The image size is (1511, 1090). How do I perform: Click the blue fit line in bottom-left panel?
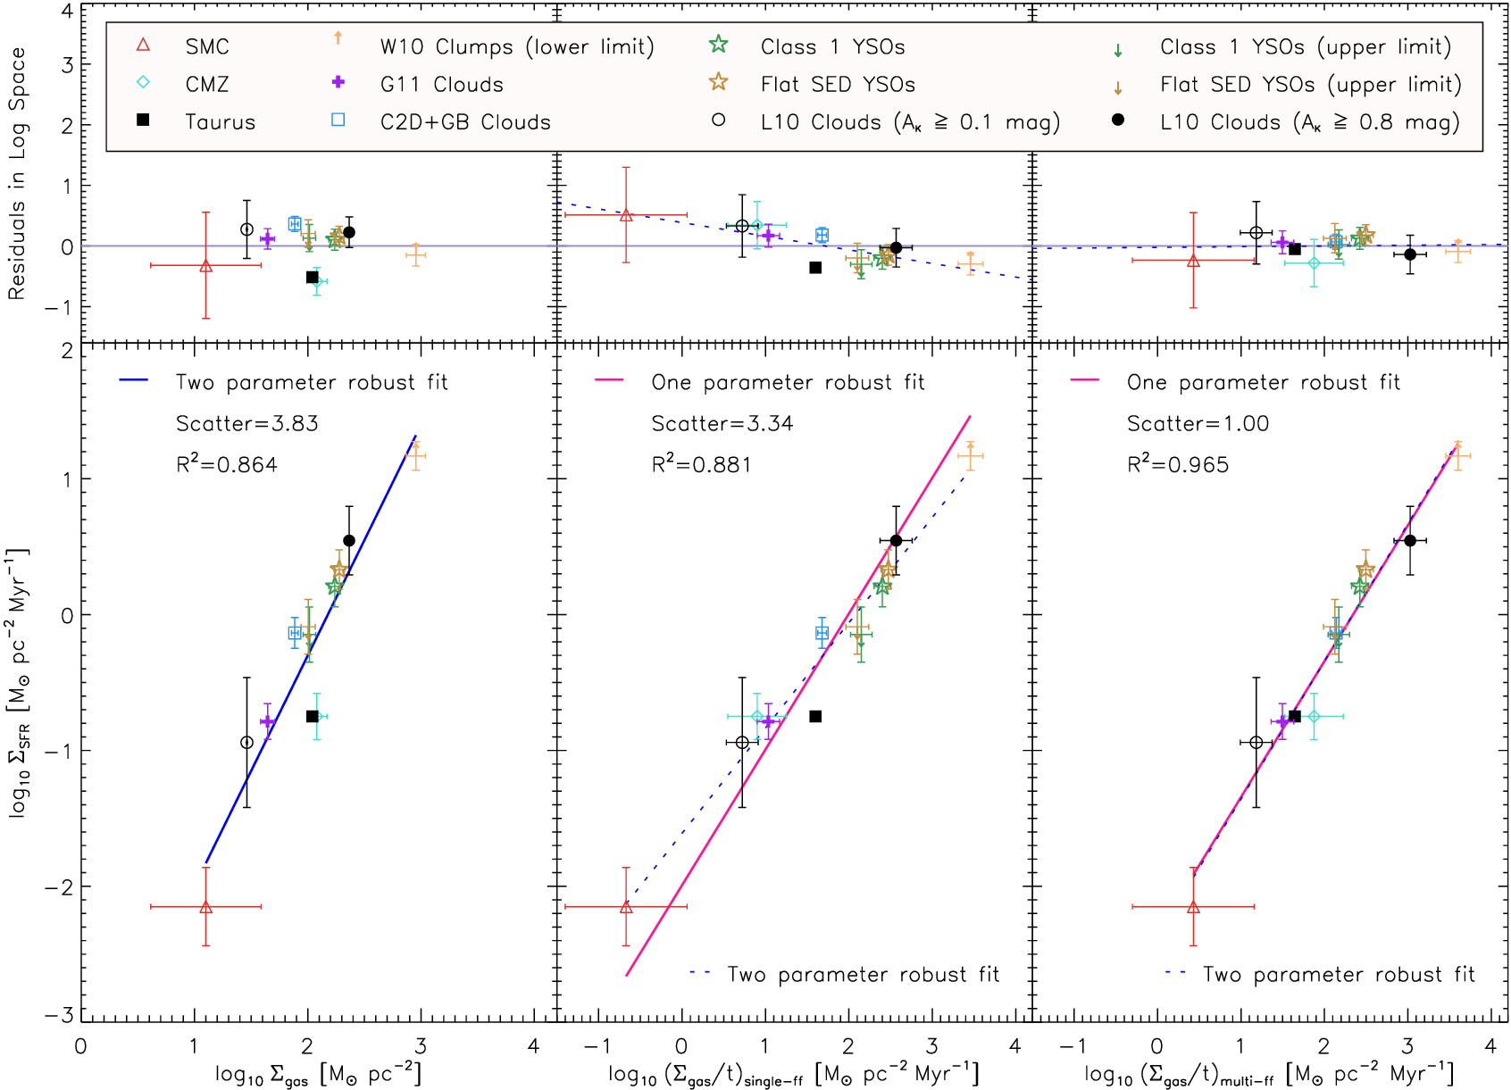pos(311,649)
